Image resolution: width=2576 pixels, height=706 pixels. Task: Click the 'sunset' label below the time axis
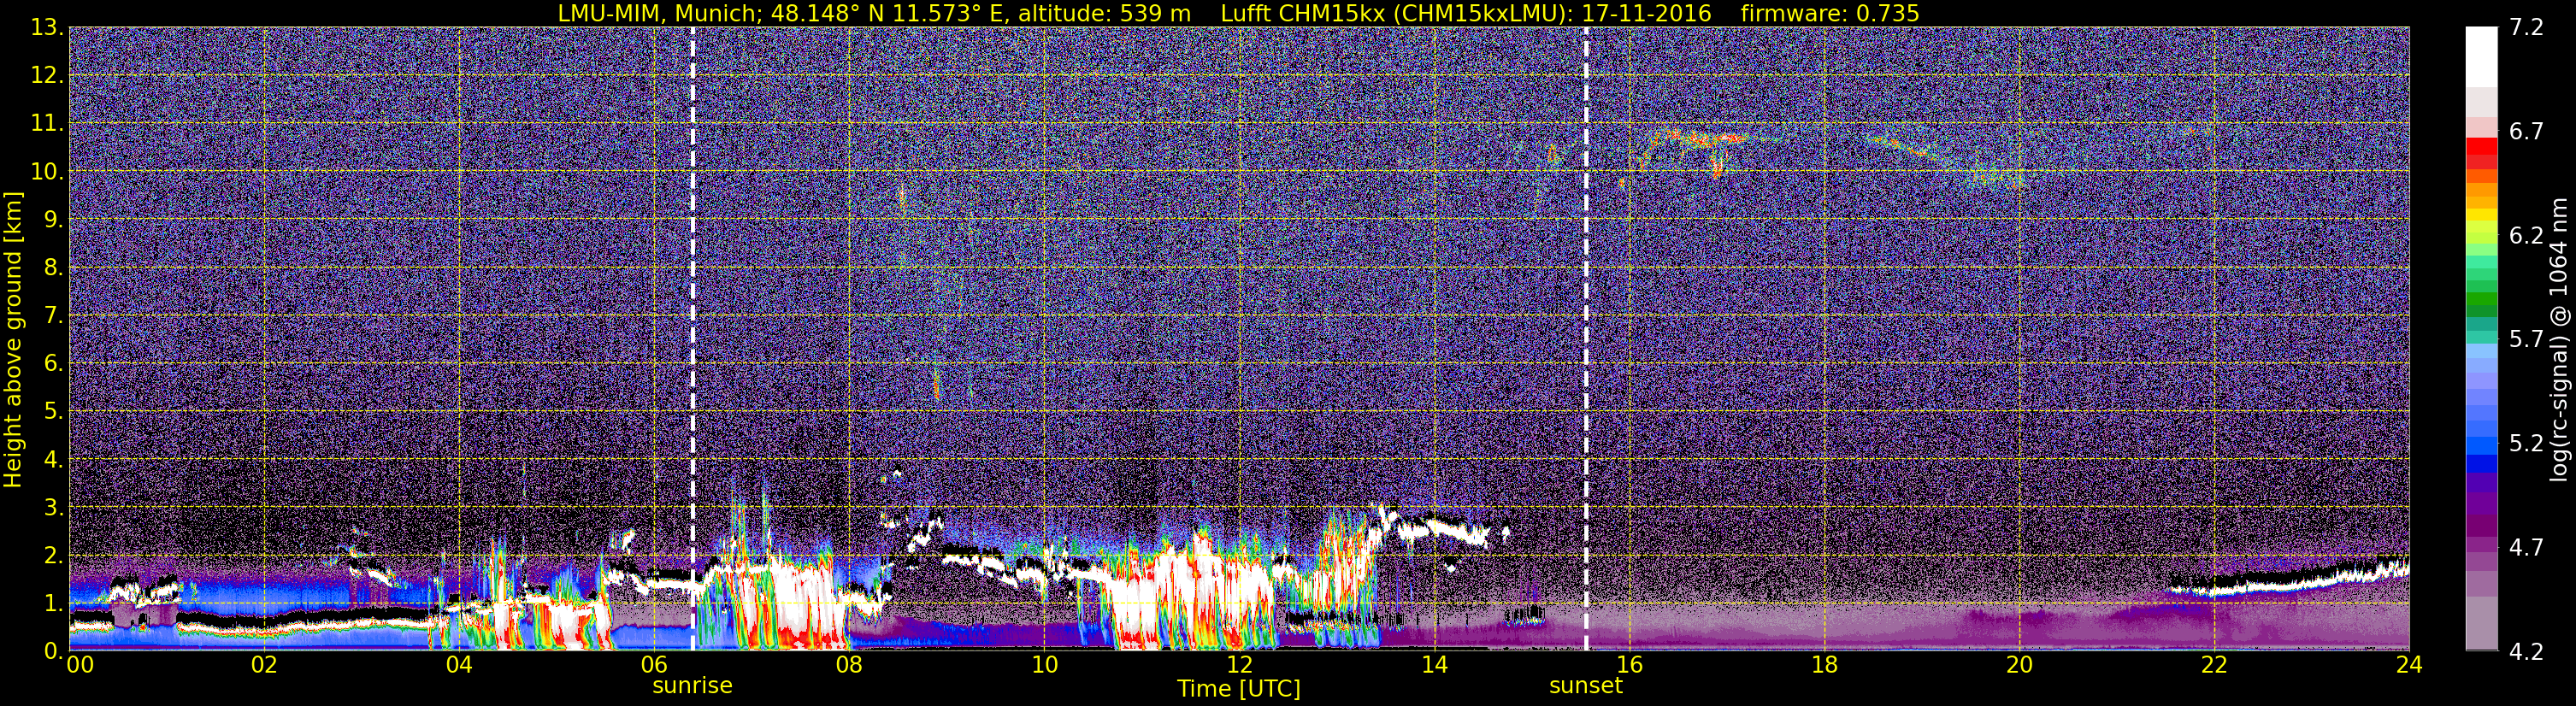(x=1586, y=686)
